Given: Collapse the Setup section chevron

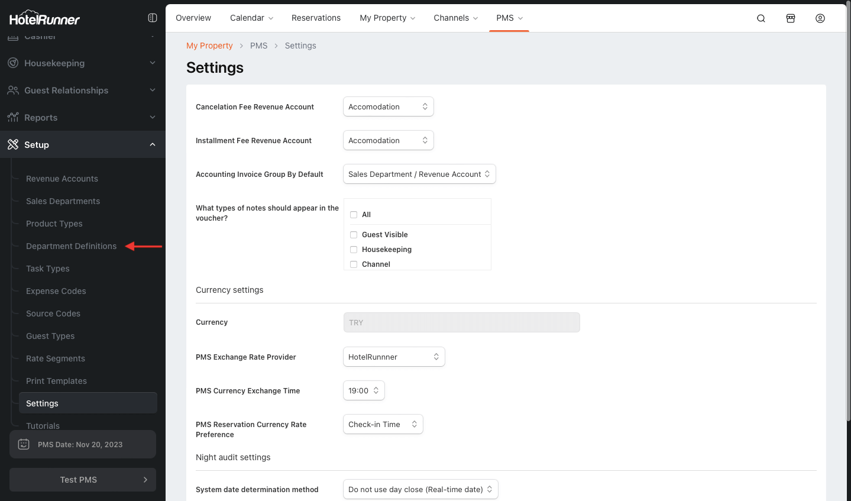Looking at the screenshot, I should point(153,144).
